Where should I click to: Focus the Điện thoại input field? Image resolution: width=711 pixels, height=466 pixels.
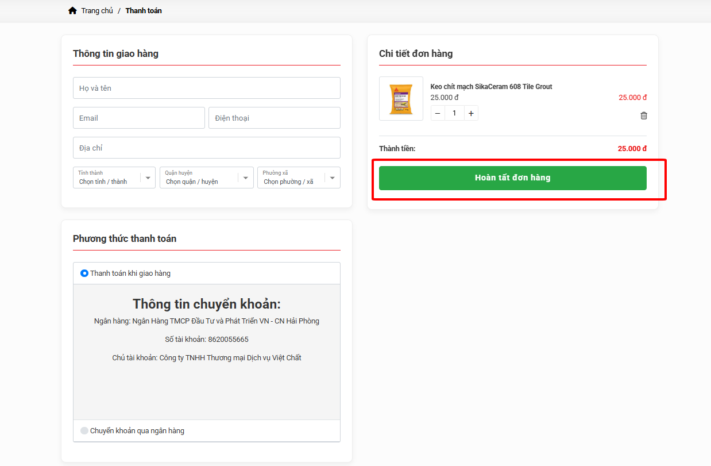coord(274,118)
